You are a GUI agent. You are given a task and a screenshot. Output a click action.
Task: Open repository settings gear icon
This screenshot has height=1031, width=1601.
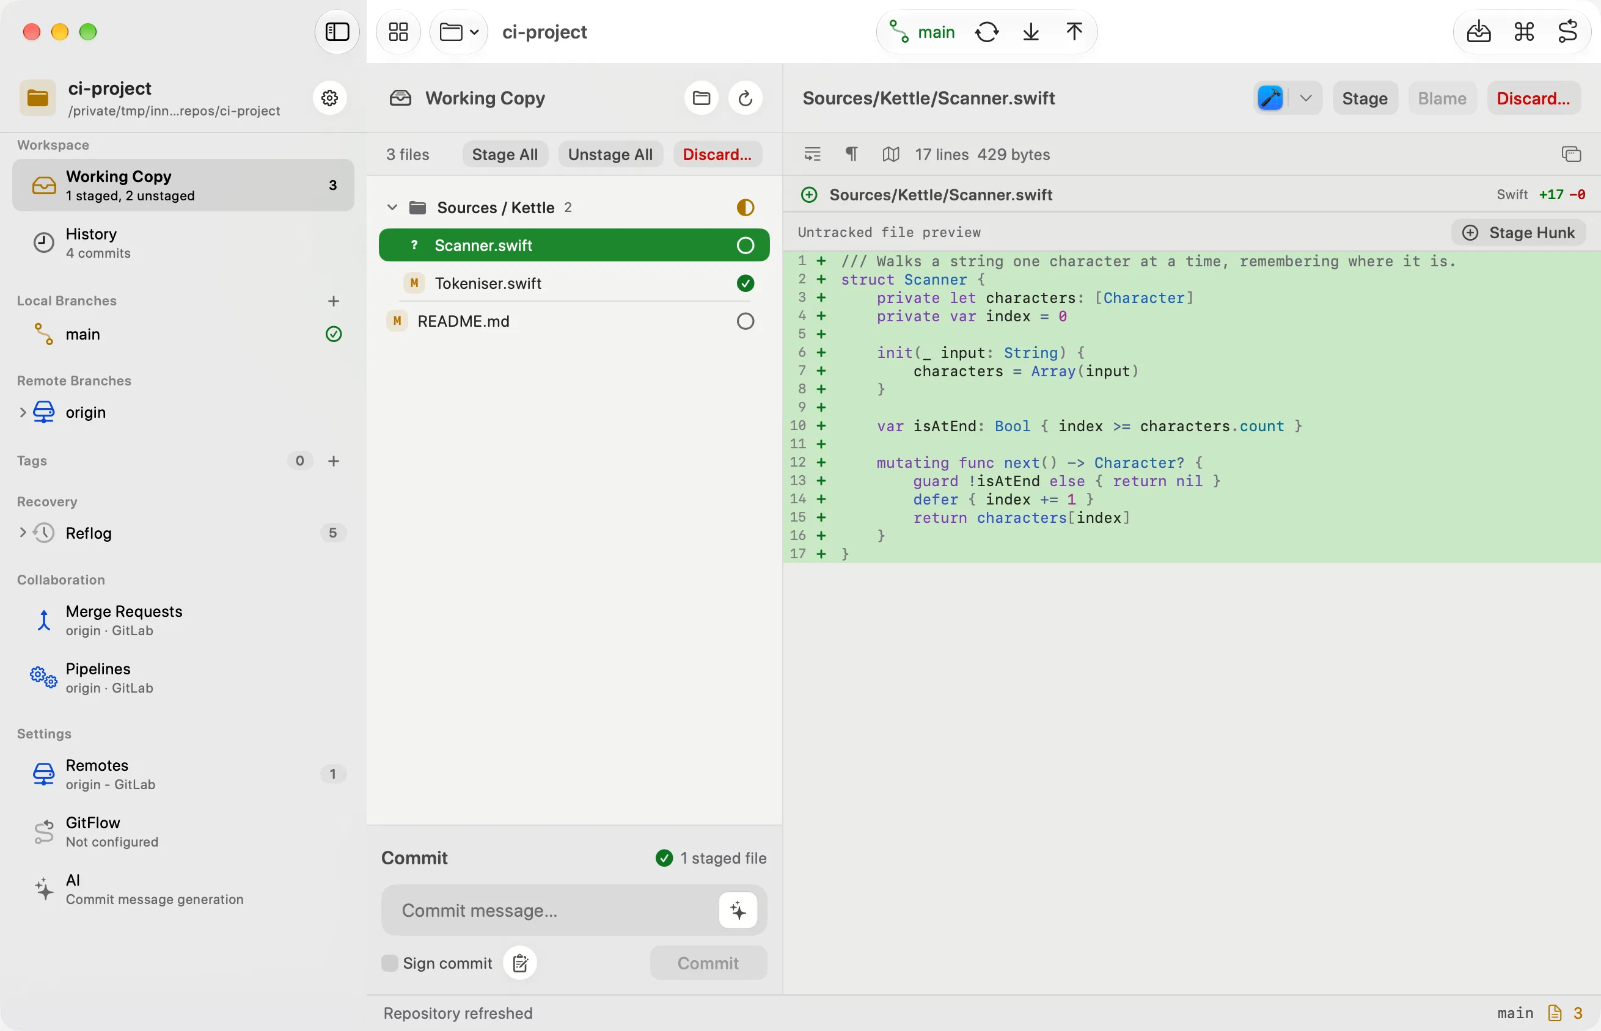(x=329, y=98)
